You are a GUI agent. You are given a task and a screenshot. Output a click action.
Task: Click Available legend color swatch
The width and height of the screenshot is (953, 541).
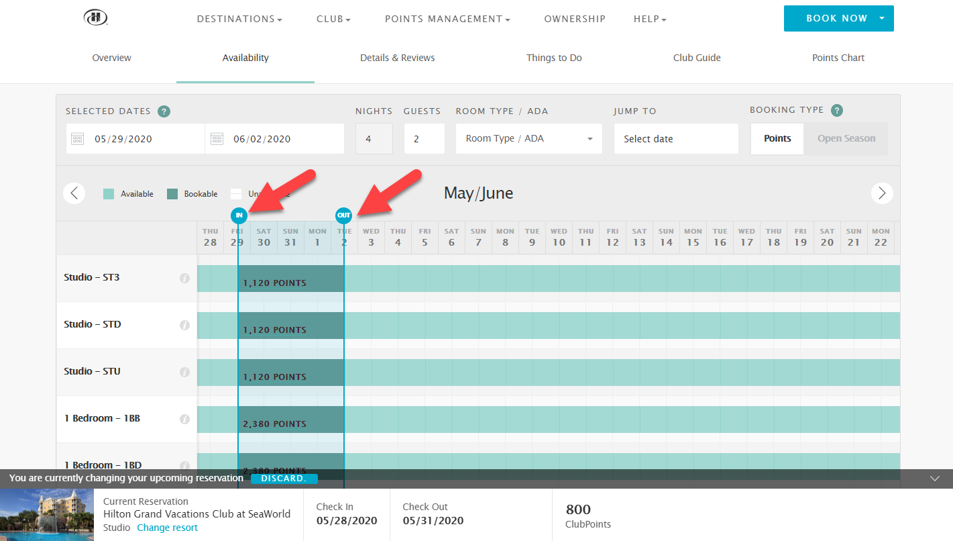pyautogui.click(x=109, y=194)
